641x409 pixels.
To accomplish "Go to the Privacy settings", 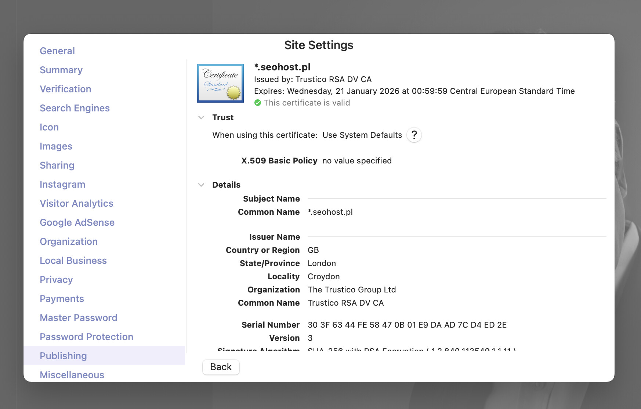I will [57, 280].
